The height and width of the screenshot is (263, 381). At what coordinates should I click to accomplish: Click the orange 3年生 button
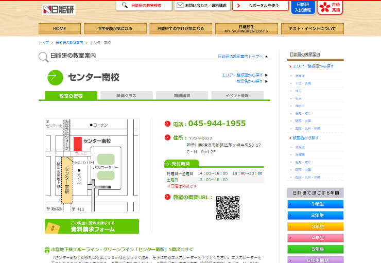pos(316,226)
